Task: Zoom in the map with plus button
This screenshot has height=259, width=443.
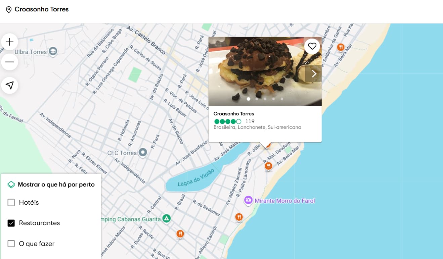Action: coord(10,42)
